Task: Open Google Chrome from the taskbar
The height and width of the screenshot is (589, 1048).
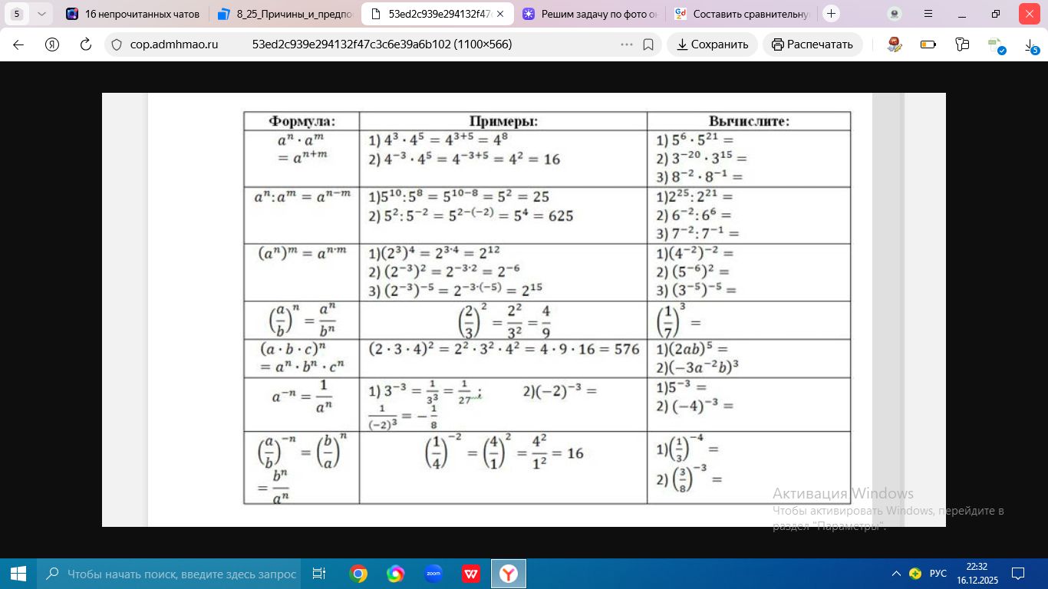Action: [358, 574]
